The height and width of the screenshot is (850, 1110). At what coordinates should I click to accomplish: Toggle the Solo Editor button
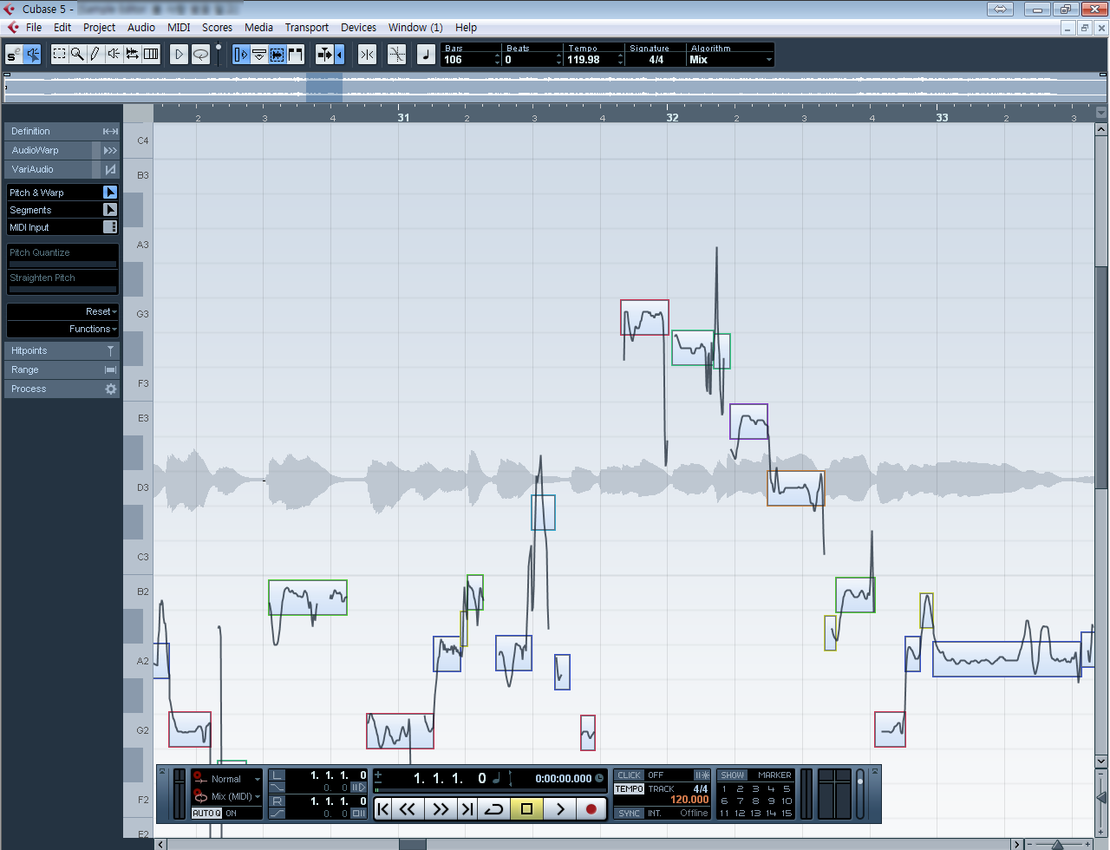point(13,55)
